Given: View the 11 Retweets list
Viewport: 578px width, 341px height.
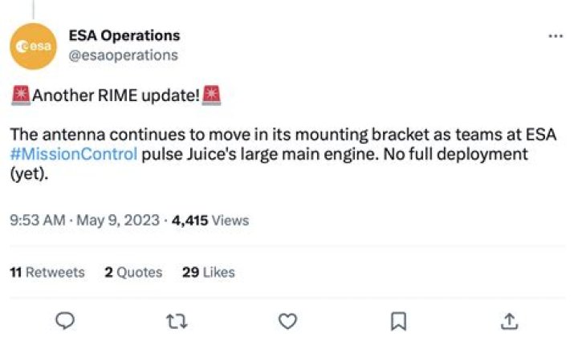Looking at the screenshot, I should coord(47,272).
